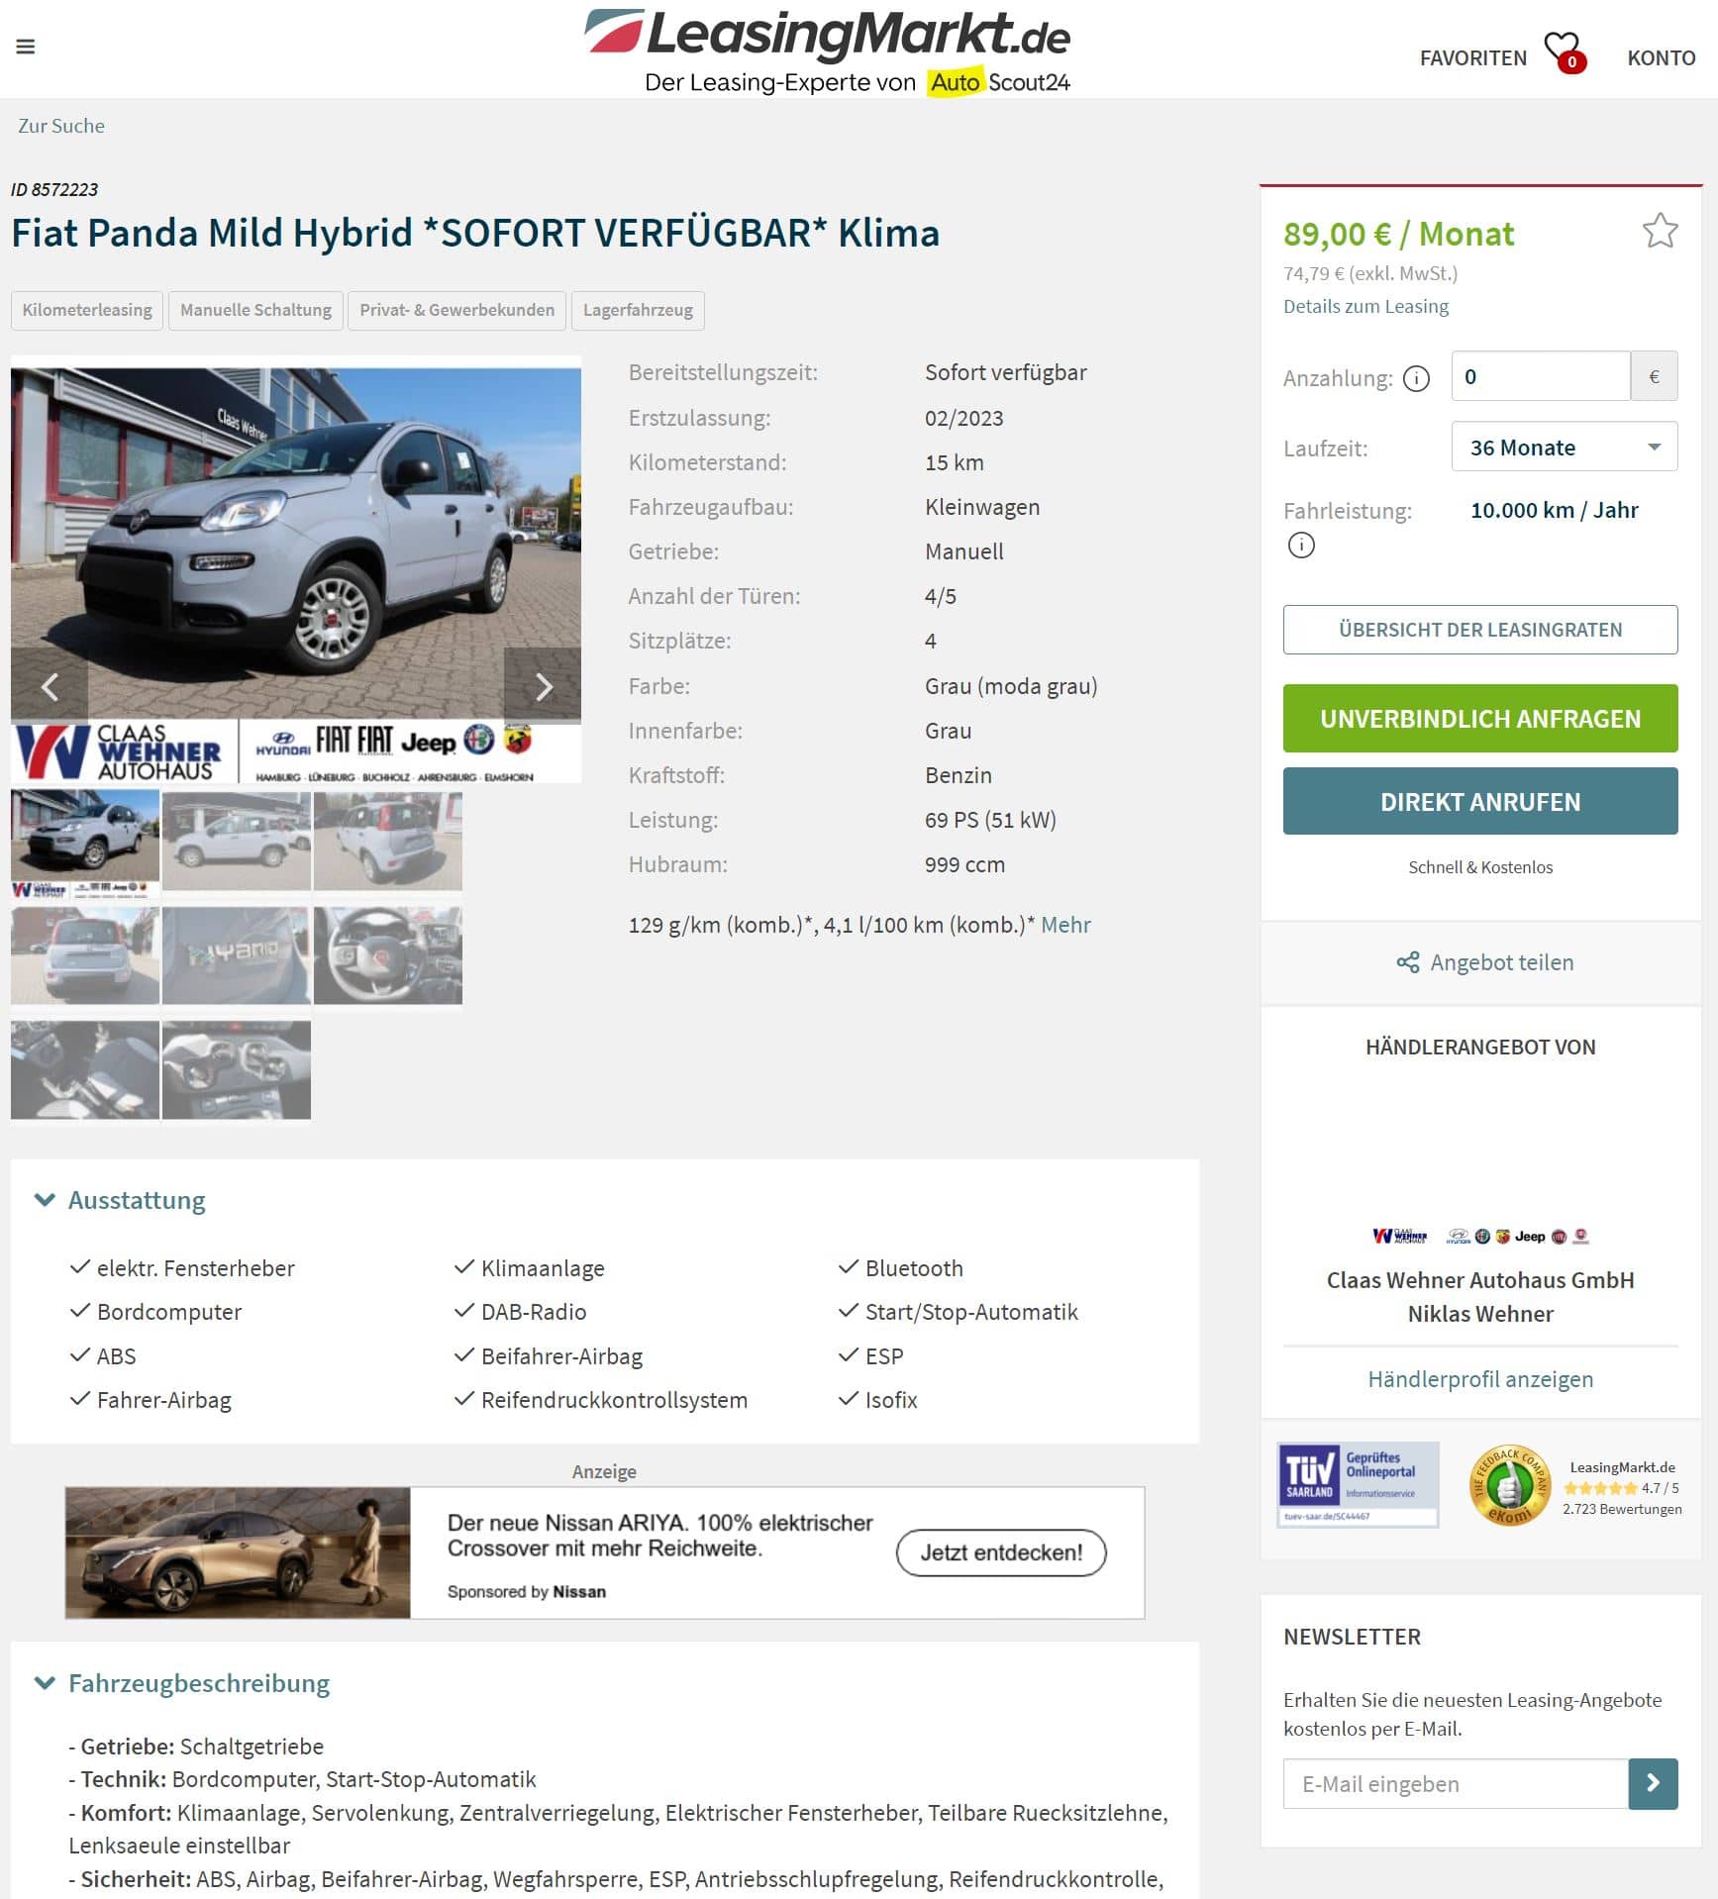The image size is (1718, 1899).
Task: Open the Details zum Leasing link
Action: (1365, 306)
